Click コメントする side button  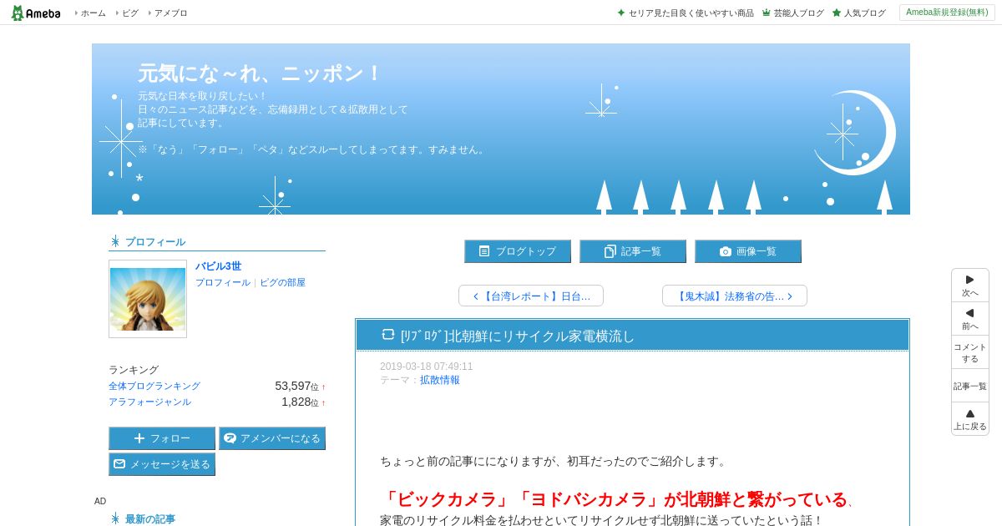970,352
